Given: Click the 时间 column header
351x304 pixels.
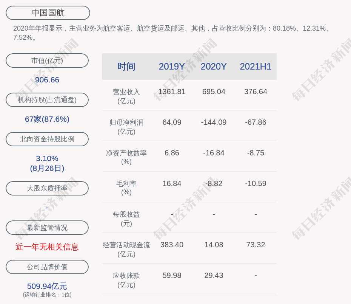Looking at the screenshot, I should [126, 67].
